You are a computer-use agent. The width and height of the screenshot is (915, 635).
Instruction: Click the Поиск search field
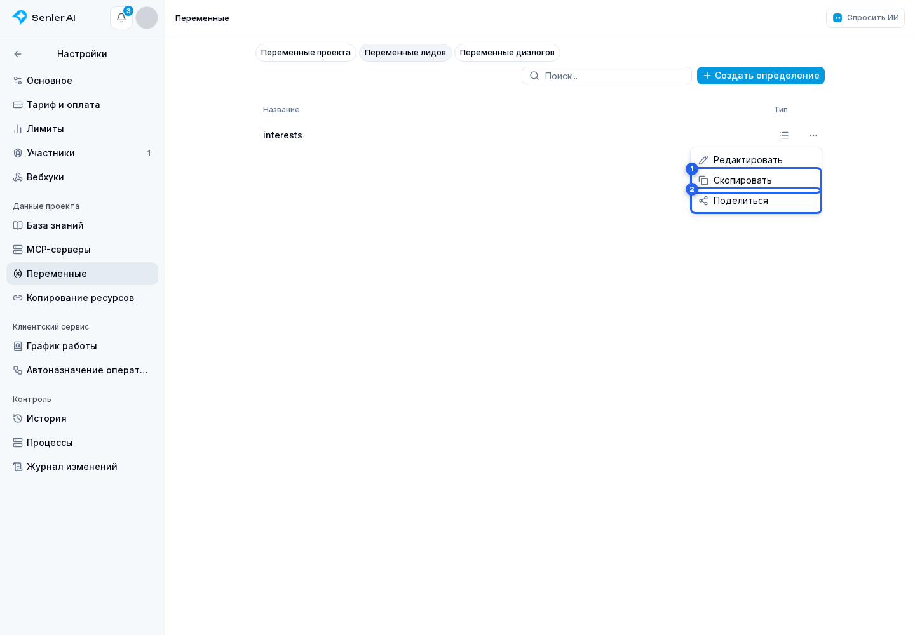tap(607, 76)
